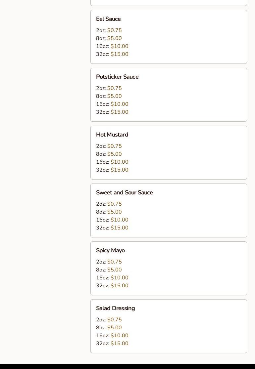Select Hot Mustard 2oz $0.75 price
255x369 pixels.
point(115,146)
